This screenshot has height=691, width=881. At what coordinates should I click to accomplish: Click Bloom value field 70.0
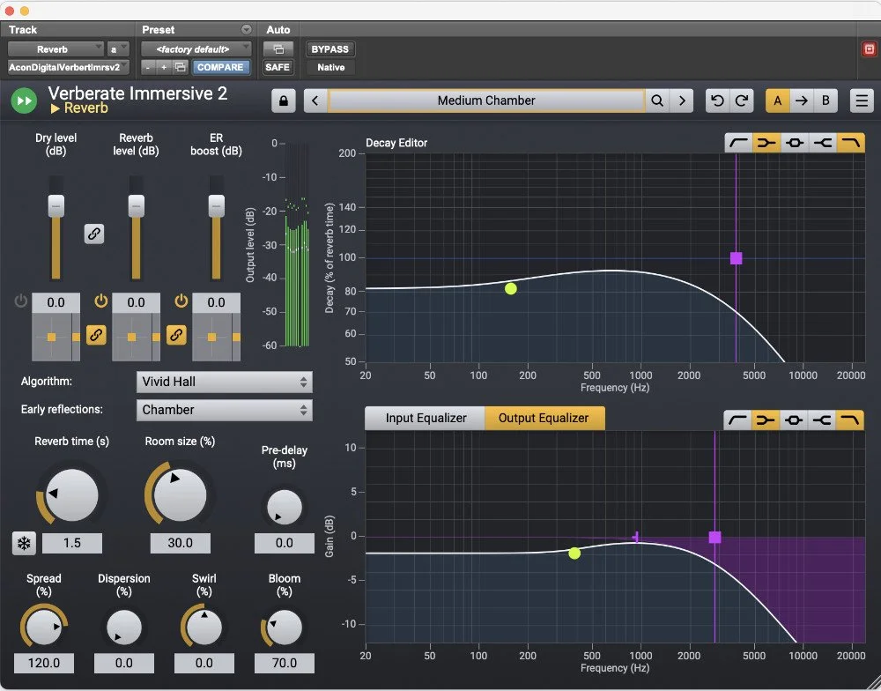285,663
